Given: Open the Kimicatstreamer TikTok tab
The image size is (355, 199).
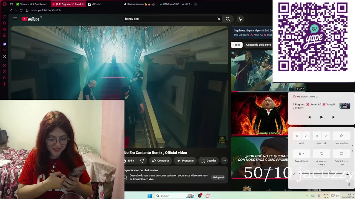Looking at the screenshot, I should click(140, 4).
